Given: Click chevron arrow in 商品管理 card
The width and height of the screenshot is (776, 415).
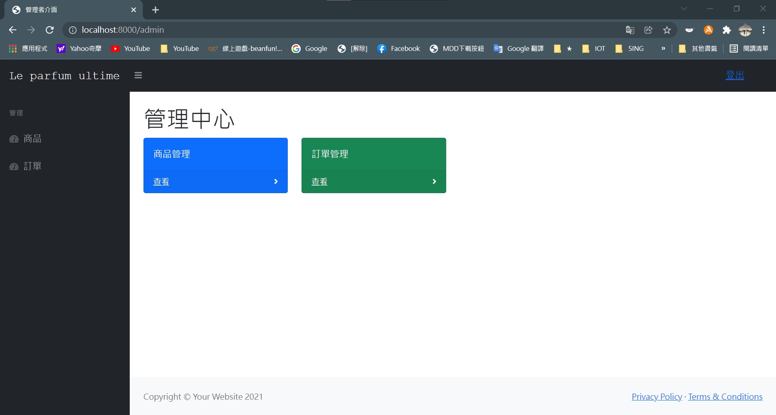Looking at the screenshot, I should pos(276,181).
